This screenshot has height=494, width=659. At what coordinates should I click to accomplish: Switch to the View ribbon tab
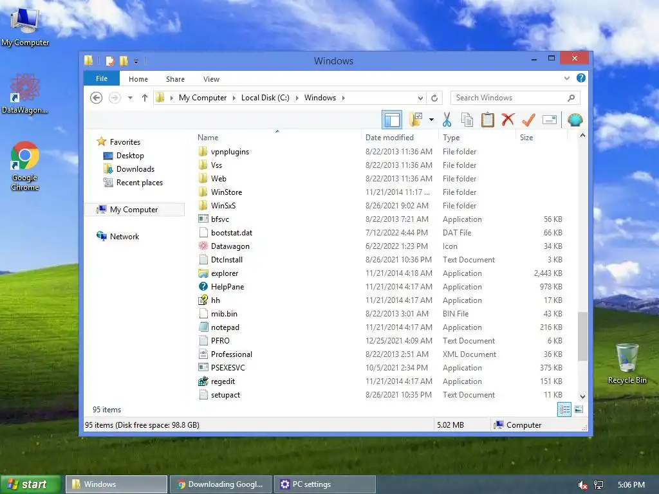[211, 79]
